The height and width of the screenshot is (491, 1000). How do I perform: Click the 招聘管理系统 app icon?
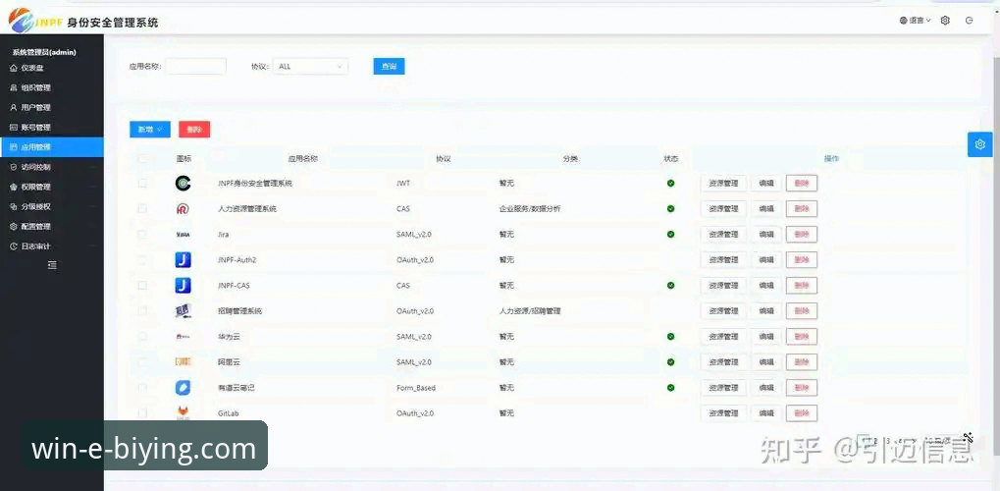click(184, 311)
